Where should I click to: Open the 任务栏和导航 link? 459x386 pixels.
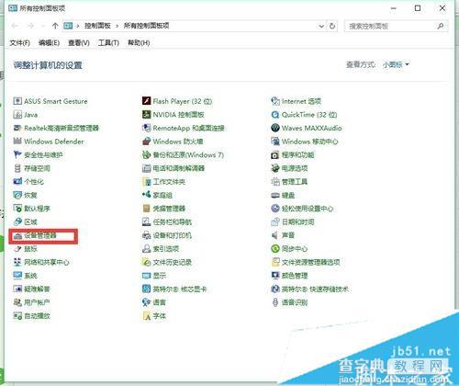pyautogui.click(x=173, y=222)
